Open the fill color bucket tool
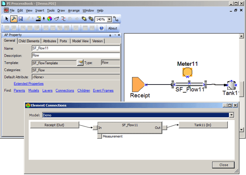The width and height of the screenshot is (246, 175). pyautogui.click(x=38, y=19)
